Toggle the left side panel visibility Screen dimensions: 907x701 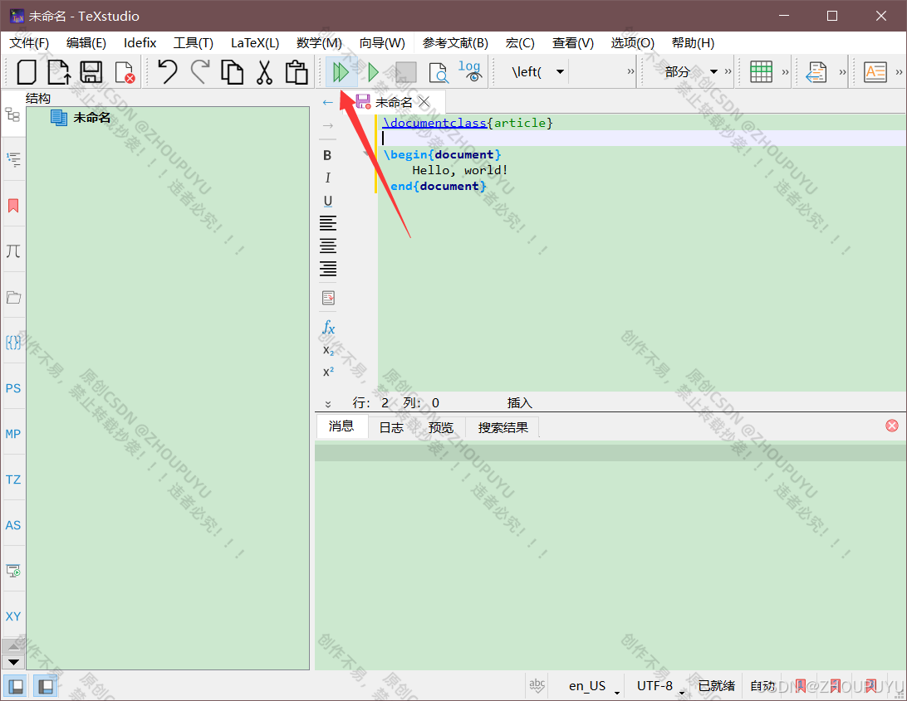16,687
